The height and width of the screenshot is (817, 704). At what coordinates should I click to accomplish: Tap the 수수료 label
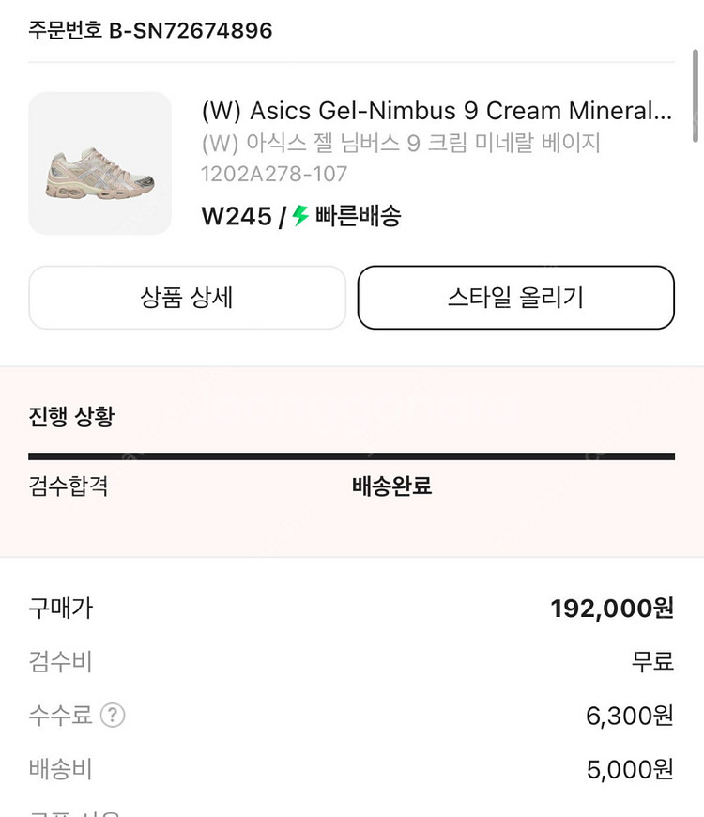60,716
